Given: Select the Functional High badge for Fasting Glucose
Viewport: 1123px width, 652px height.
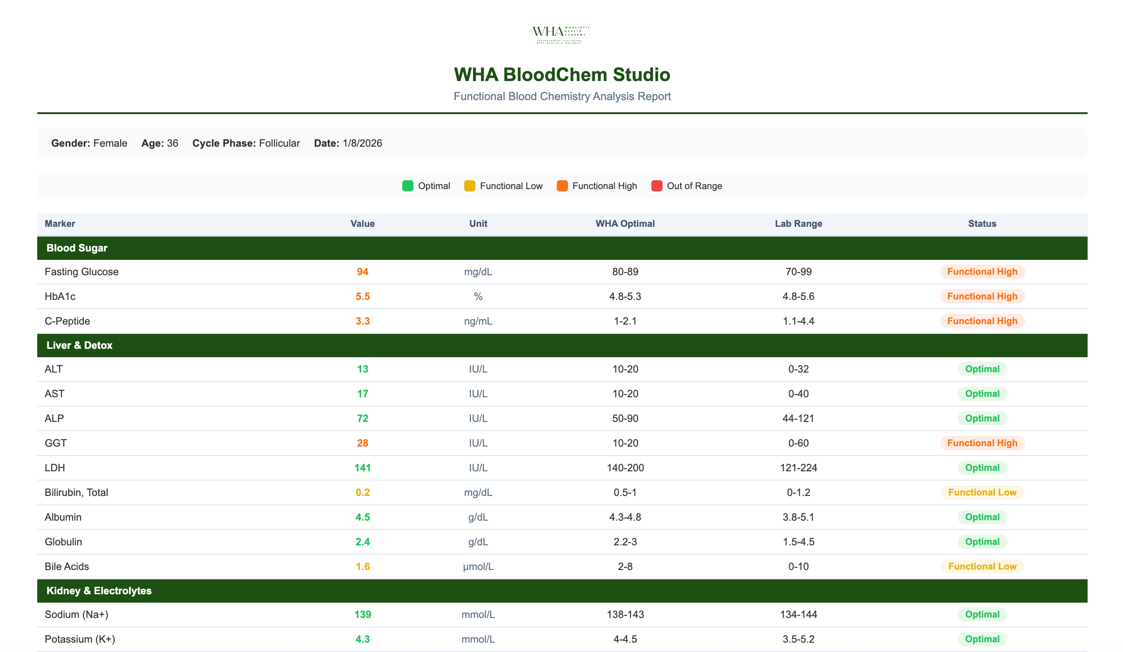Looking at the screenshot, I should tap(982, 272).
